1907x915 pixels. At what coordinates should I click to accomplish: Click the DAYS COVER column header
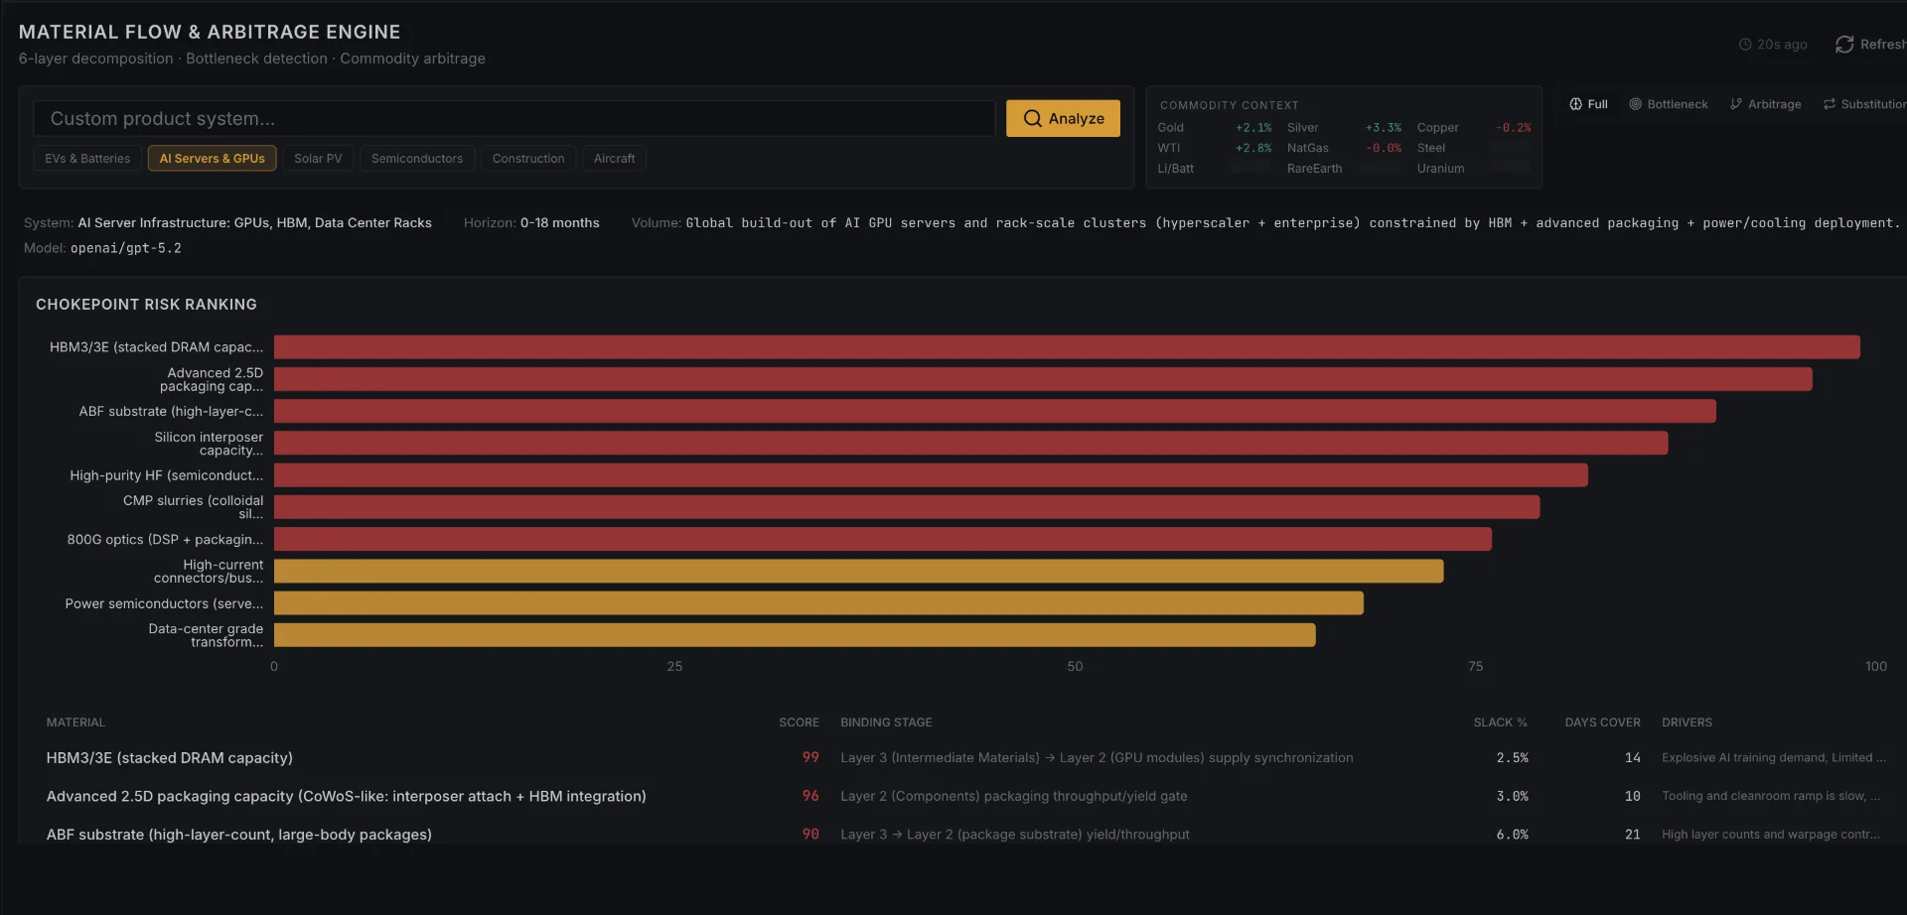[x=1602, y=722]
